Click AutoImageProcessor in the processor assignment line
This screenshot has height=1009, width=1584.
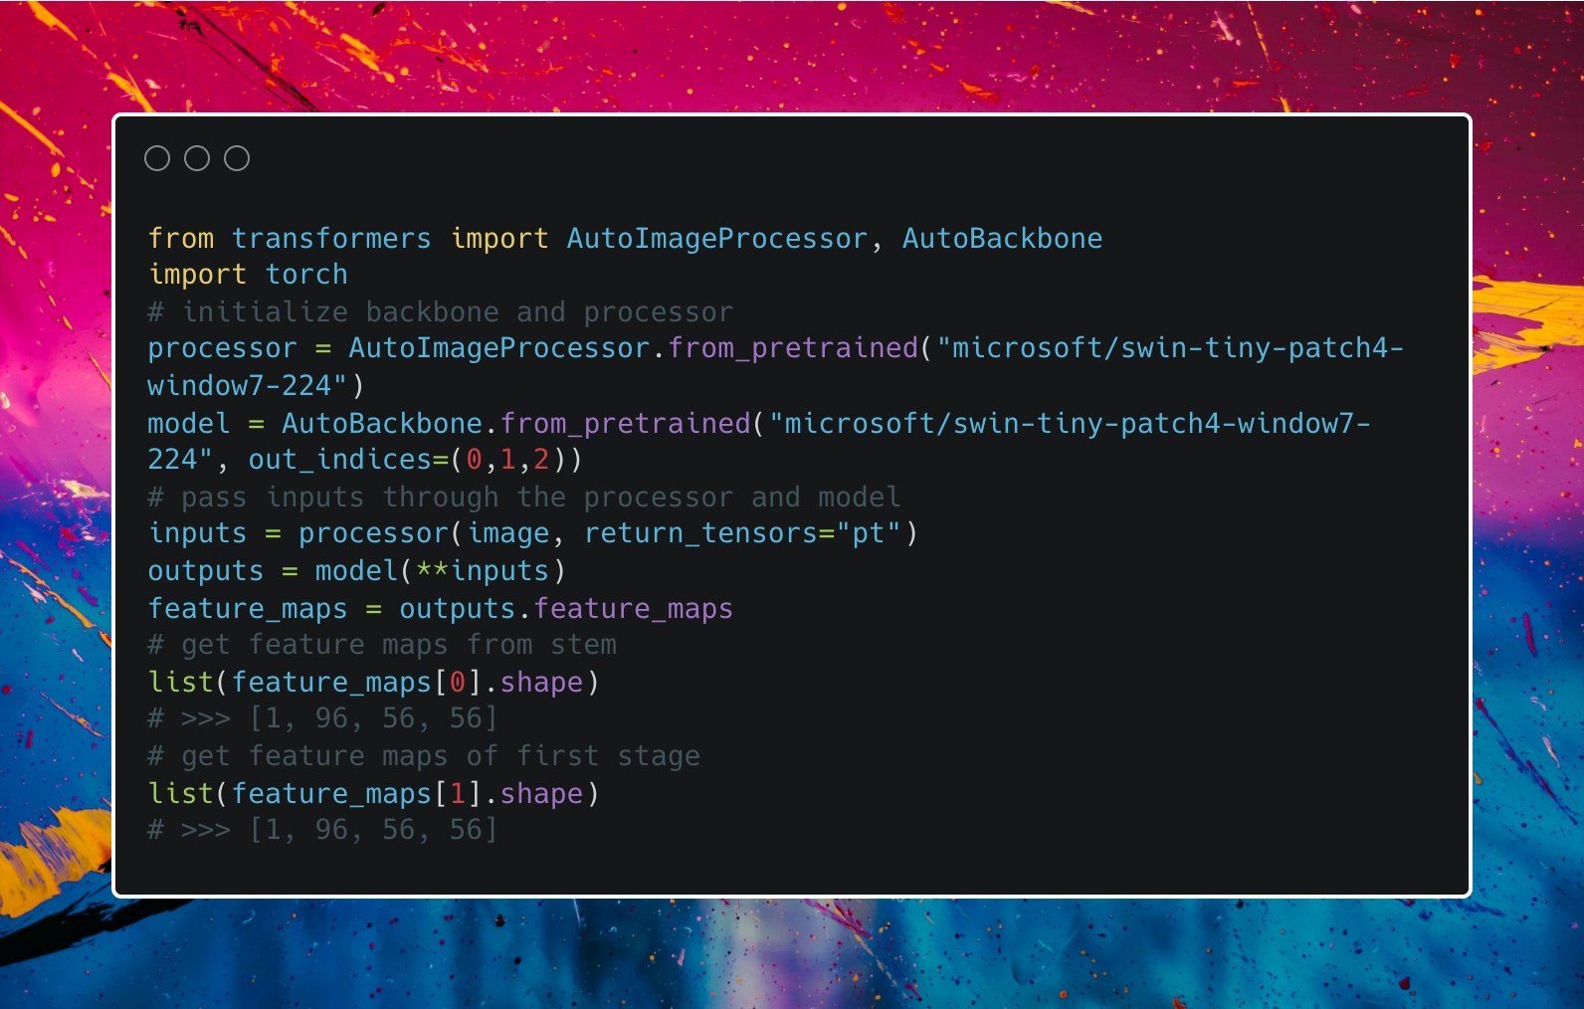click(497, 348)
